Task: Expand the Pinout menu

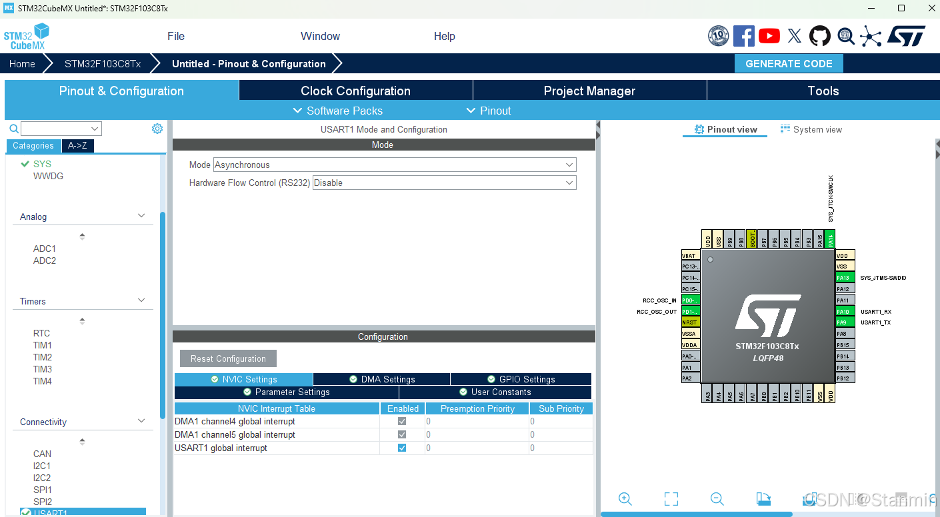Action: pos(489,111)
